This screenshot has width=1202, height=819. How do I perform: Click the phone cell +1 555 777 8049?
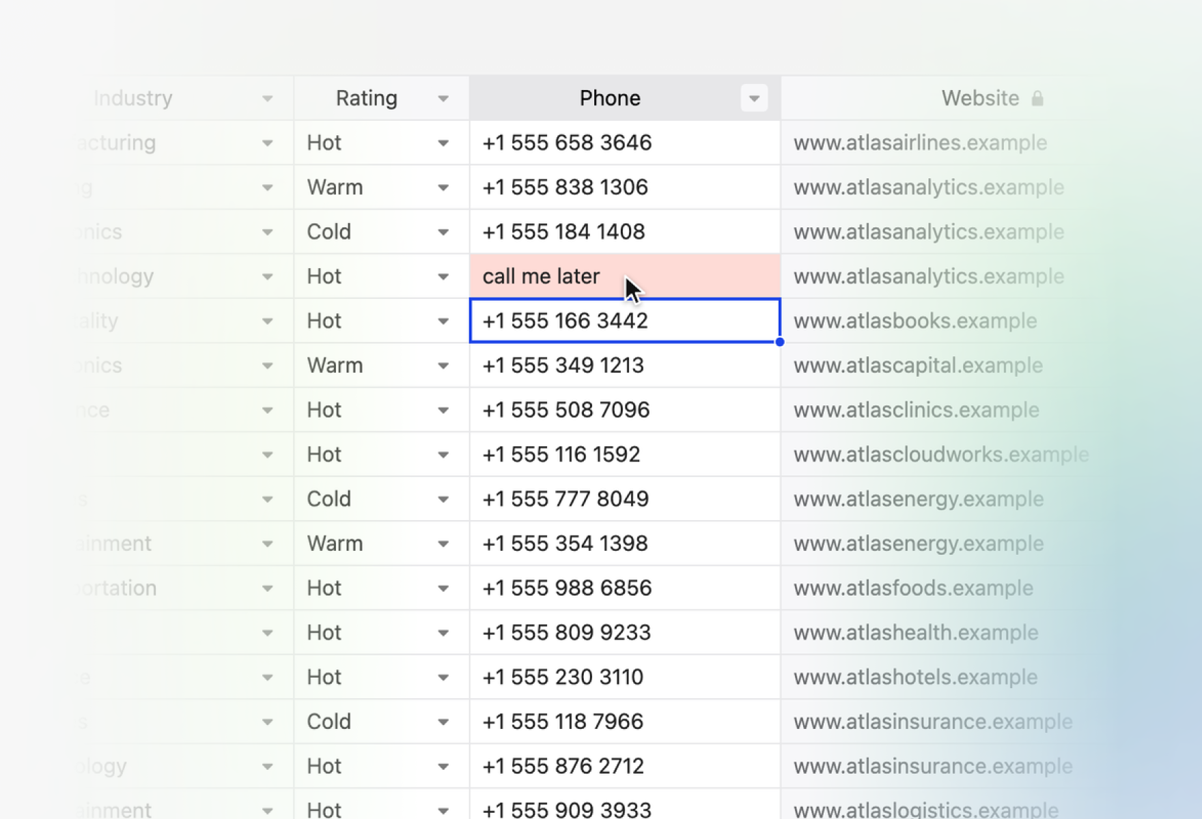625,499
